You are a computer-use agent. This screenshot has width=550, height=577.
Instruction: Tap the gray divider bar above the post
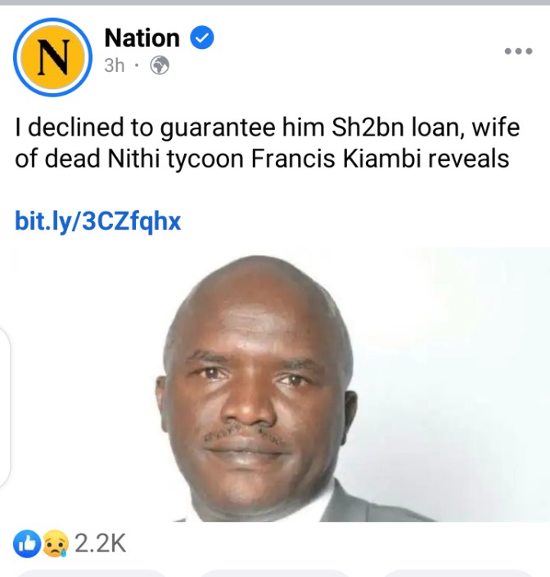pyautogui.click(x=275, y=2)
